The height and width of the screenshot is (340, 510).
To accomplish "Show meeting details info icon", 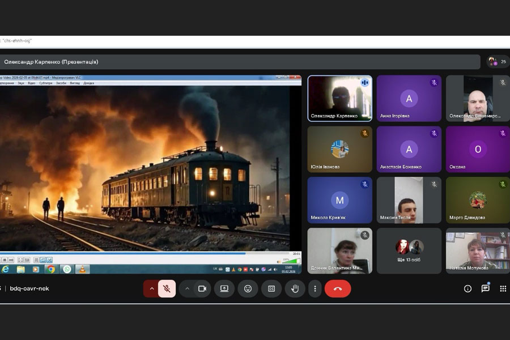I will 467,288.
